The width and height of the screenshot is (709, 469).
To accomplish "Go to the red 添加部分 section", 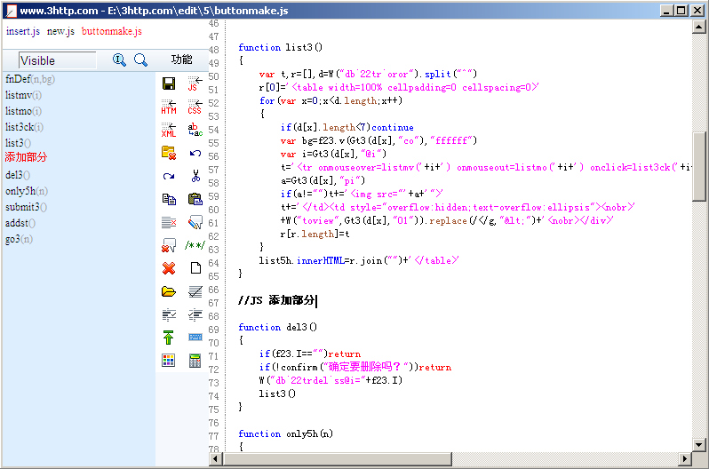I will pyautogui.click(x=26, y=157).
